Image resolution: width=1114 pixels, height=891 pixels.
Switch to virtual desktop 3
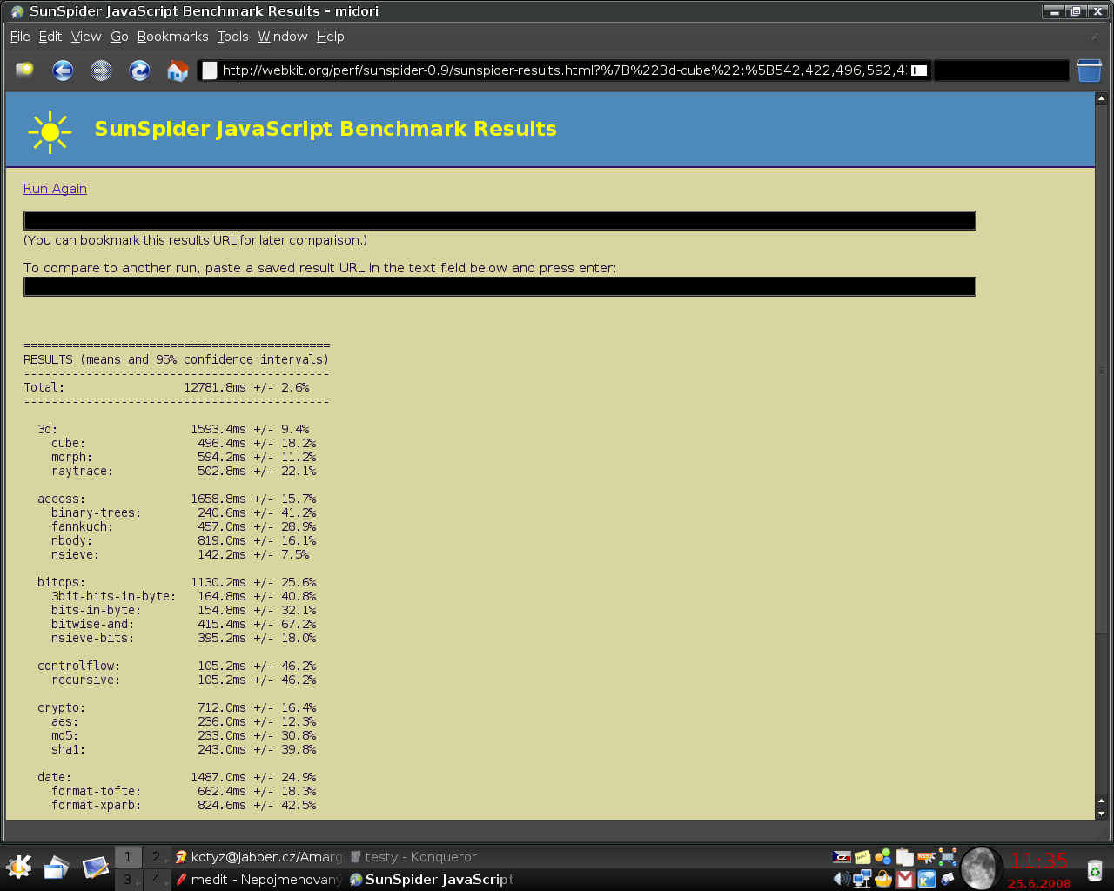pos(128,880)
